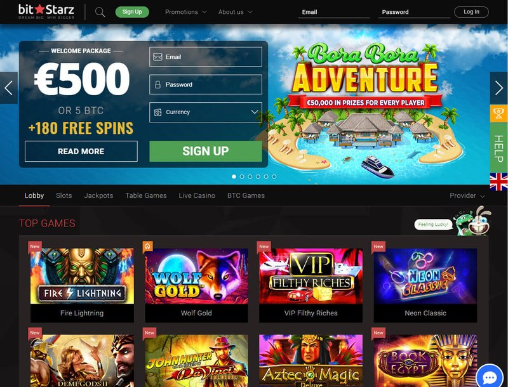Focus the Email field in welcome form

(x=206, y=57)
